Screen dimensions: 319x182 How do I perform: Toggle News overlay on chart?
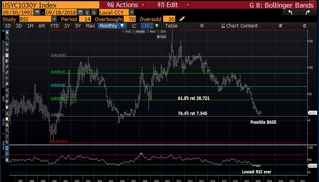pos(151,32)
